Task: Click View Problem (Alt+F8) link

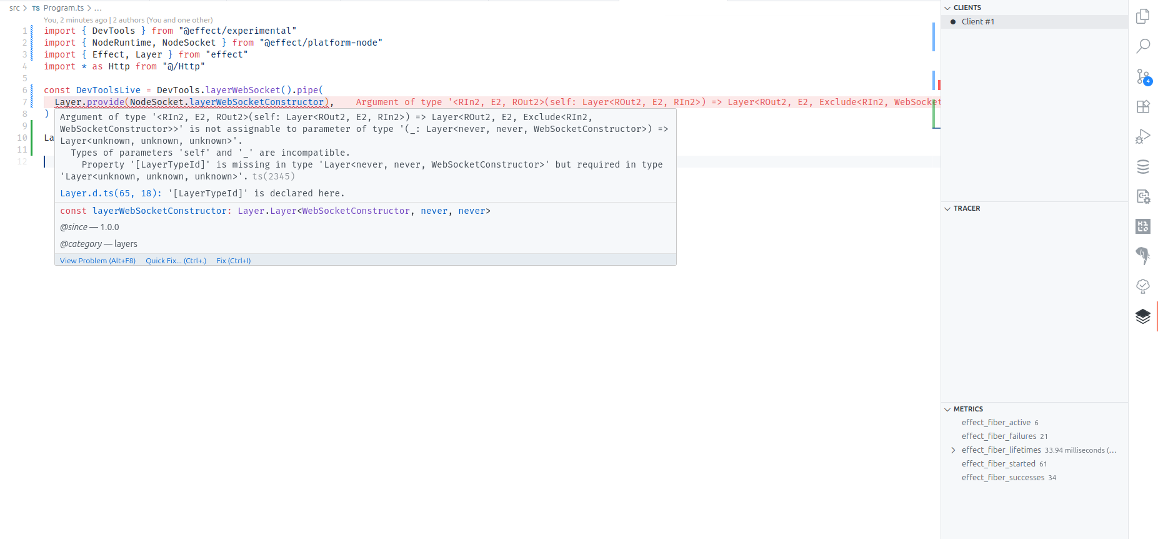Action: point(97,261)
